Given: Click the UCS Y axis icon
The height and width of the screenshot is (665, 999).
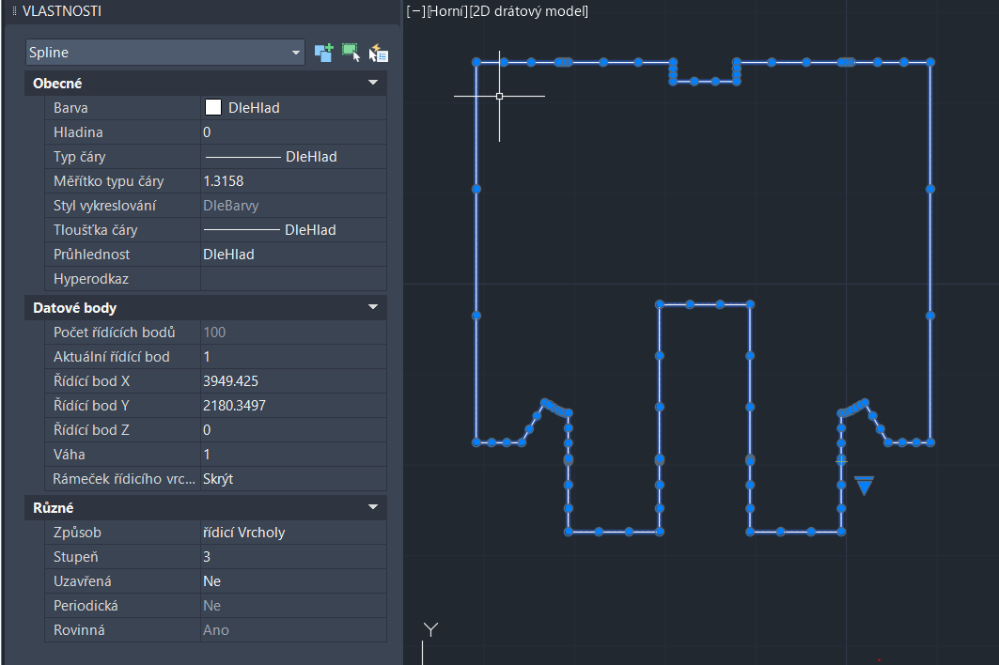Looking at the screenshot, I should coord(430,630).
